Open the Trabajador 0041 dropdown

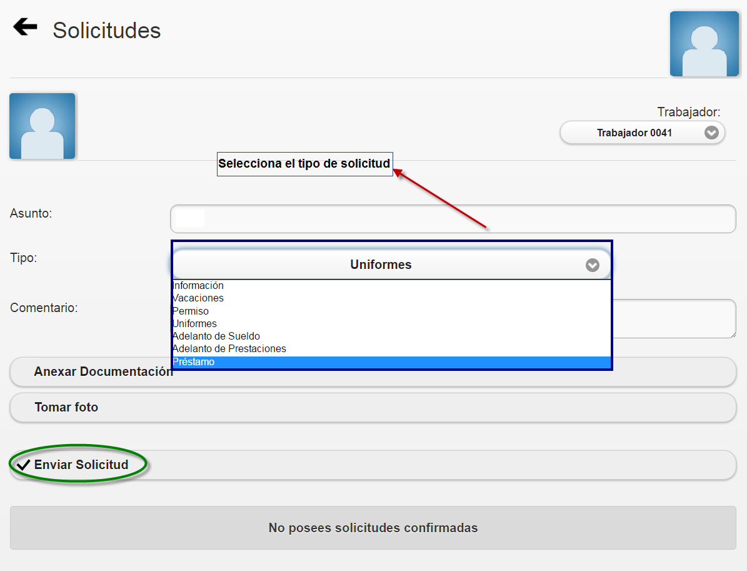(x=642, y=133)
